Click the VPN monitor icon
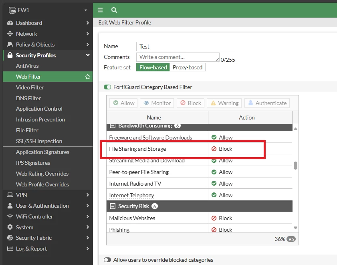Screen dimensions: 337x265 [10, 195]
